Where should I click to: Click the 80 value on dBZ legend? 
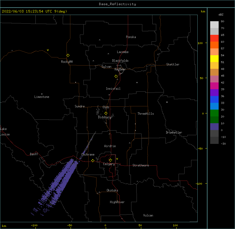pyautogui.click(x=222, y=21)
